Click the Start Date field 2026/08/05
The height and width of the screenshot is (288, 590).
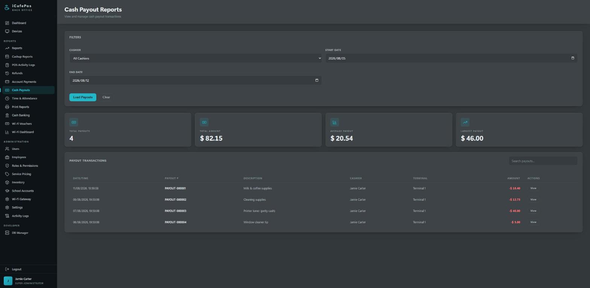pyautogui.click(x=451, y=58)
